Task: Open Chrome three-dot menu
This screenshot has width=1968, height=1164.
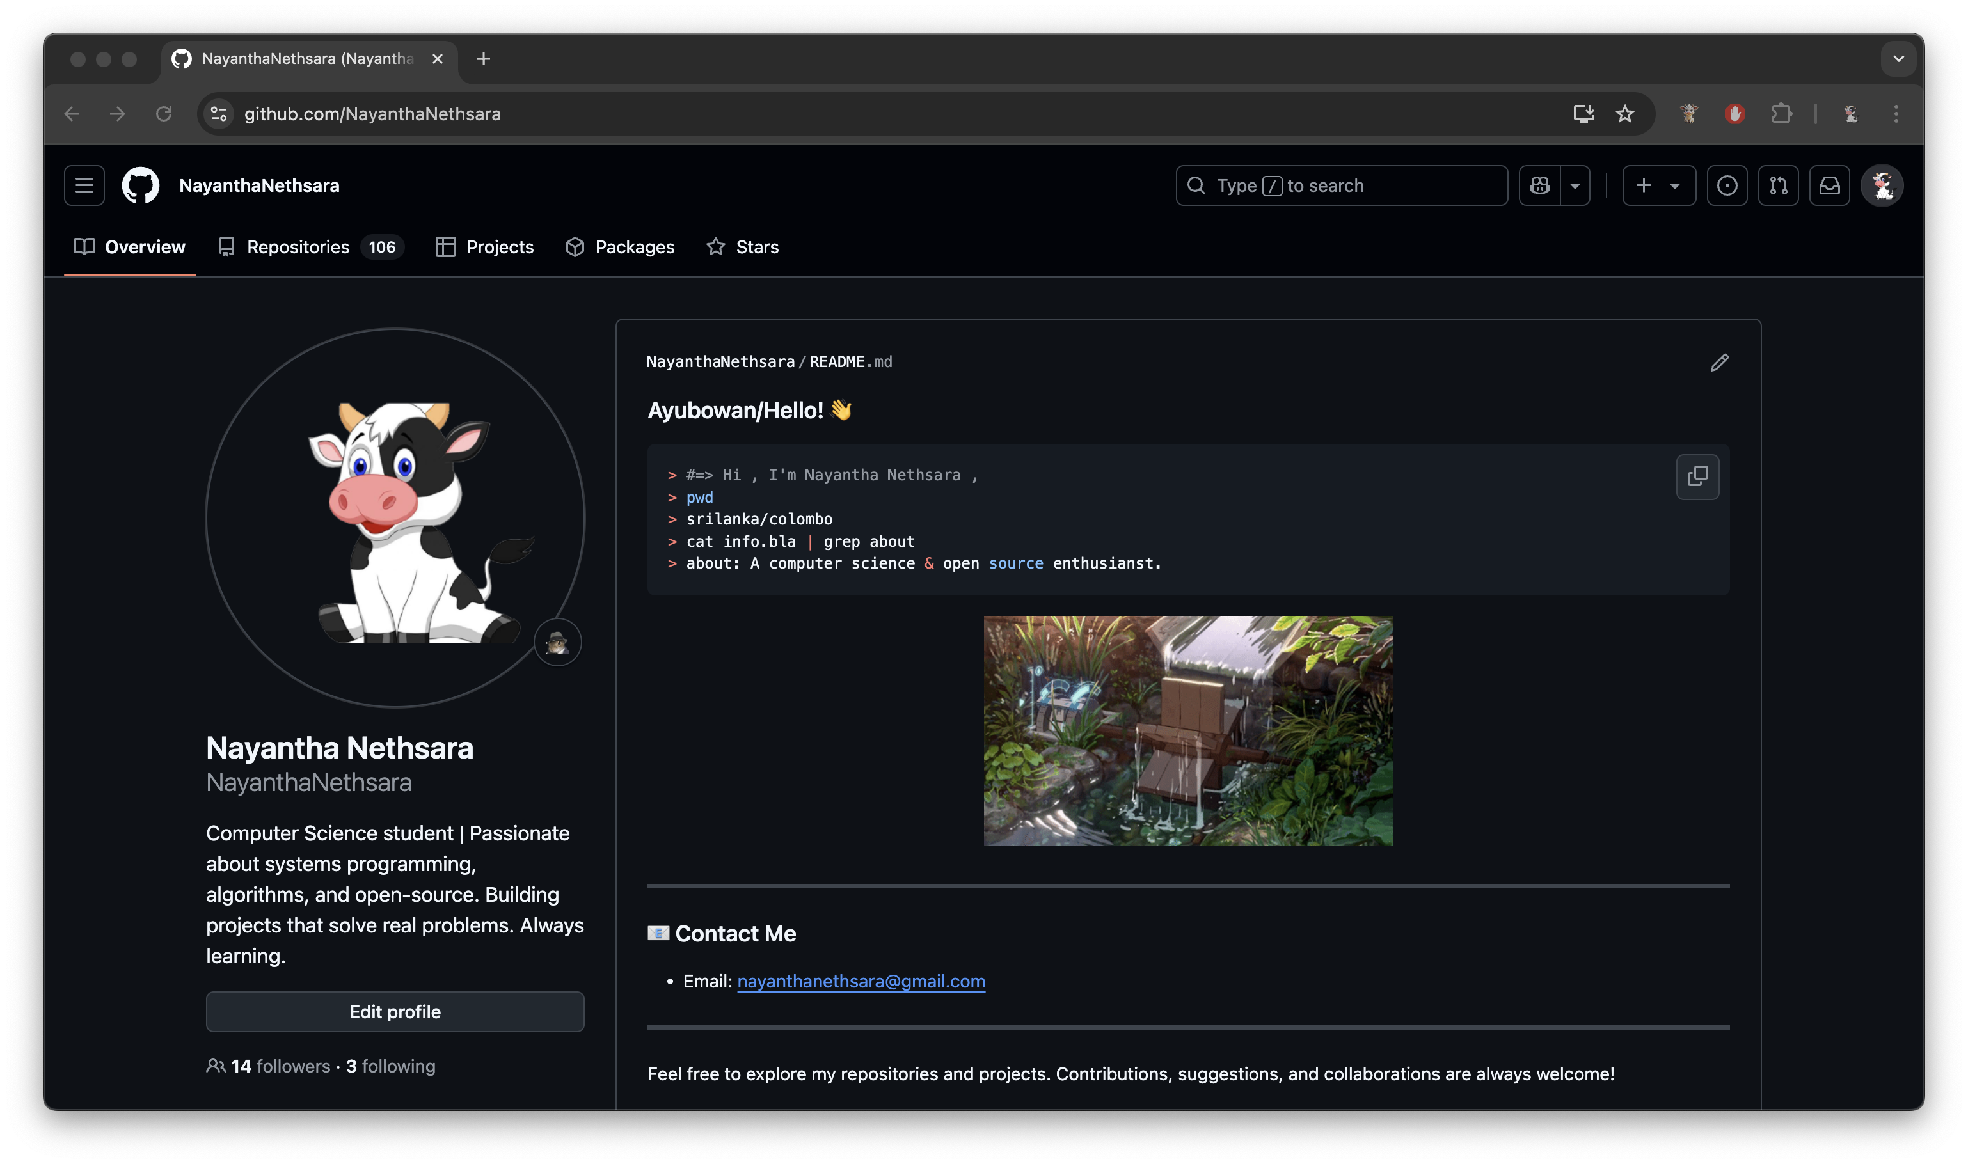Action: click(1896, 114)
